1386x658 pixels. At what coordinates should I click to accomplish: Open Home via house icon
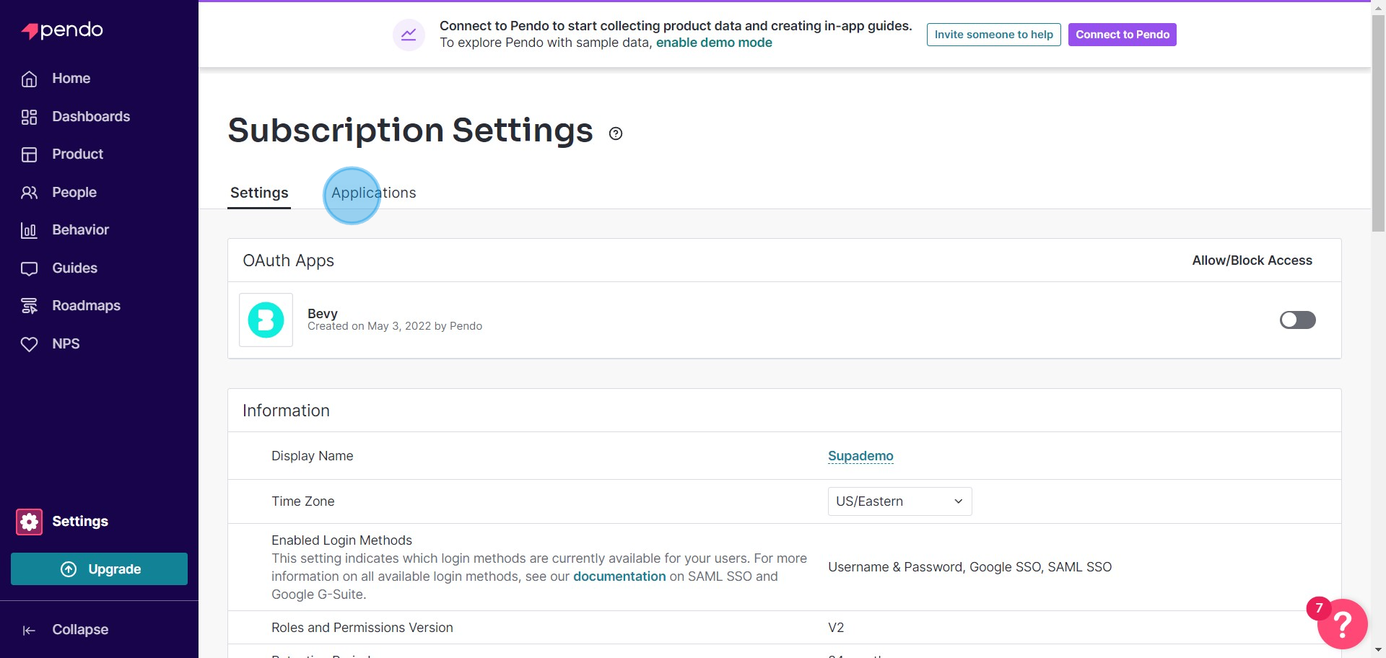pos(29,79)
